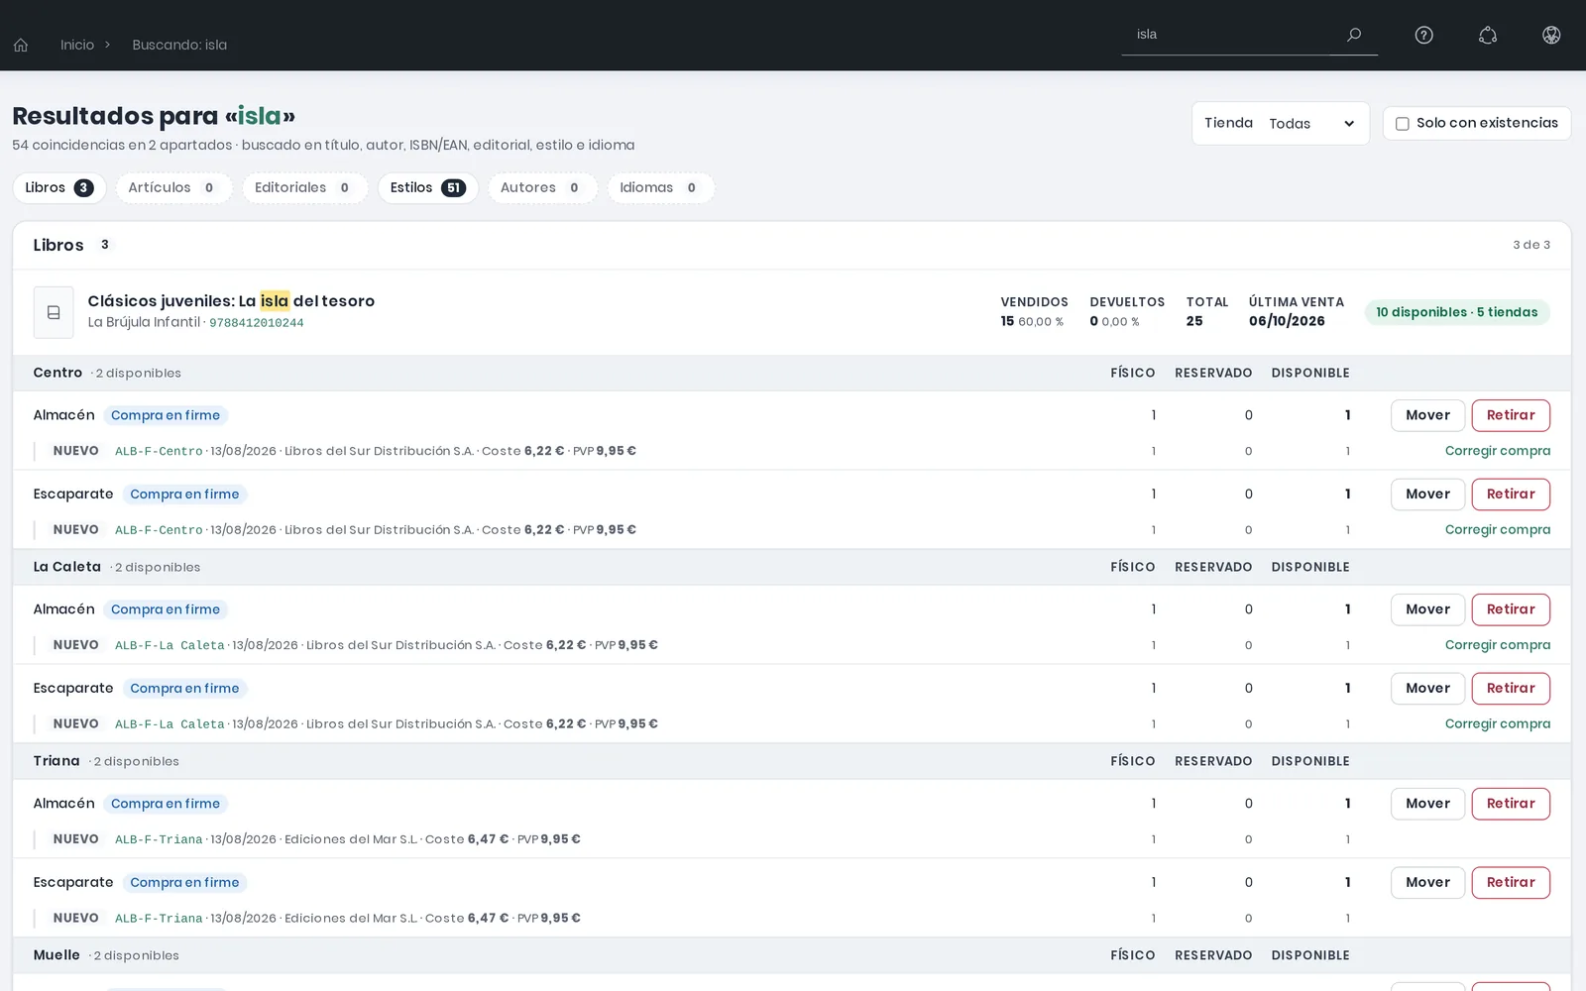Screen dimensions: 1586x991
Task: Open the user profile avatar icon
Action: (x=1551, y=35)
